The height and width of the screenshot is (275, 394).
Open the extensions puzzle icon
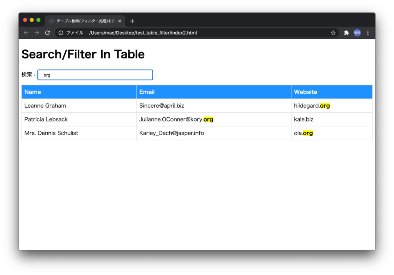346,33
